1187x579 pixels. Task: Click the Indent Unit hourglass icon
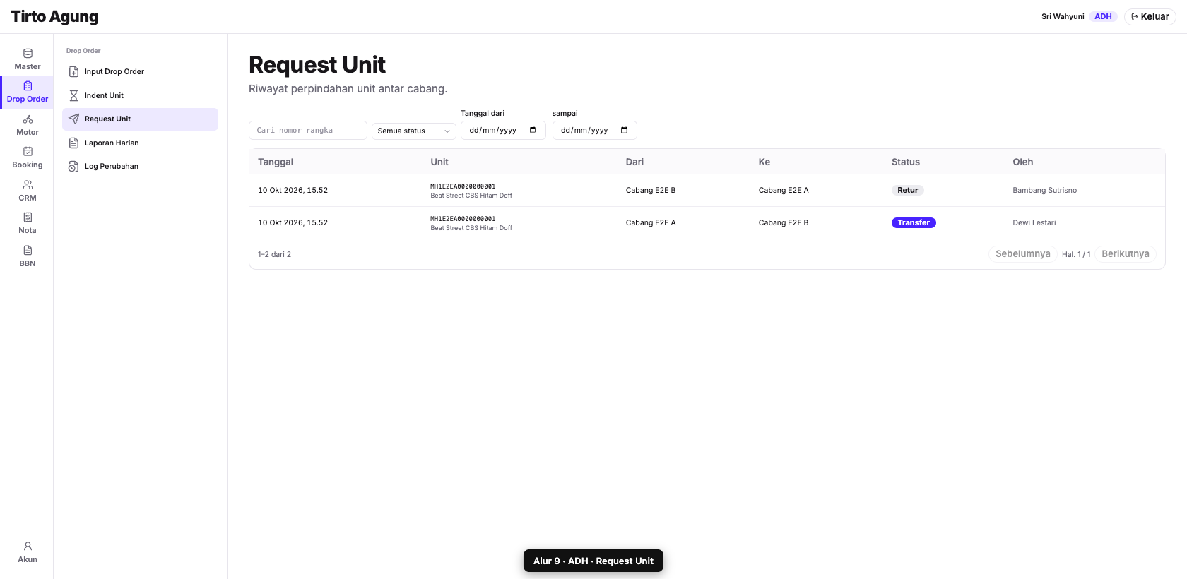[73, 95]
